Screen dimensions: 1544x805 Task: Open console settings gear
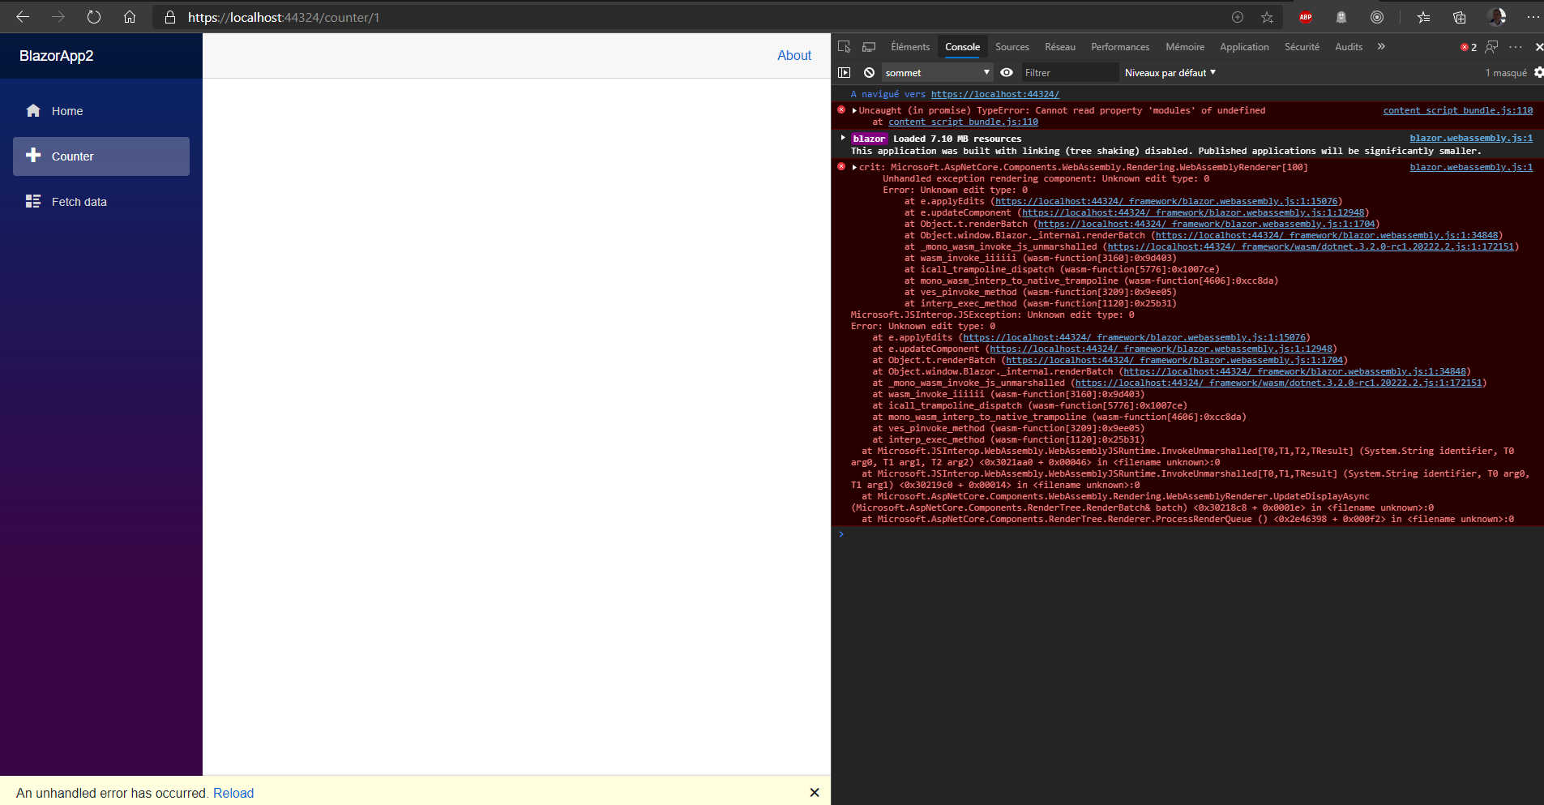(x=1538, y=73)
